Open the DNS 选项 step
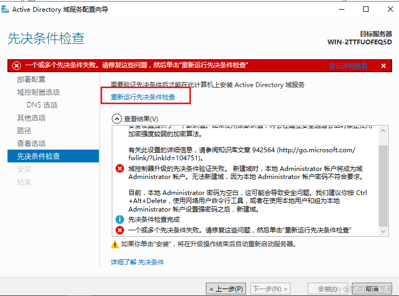Viewport: 399px width, 296px height. 42,105
